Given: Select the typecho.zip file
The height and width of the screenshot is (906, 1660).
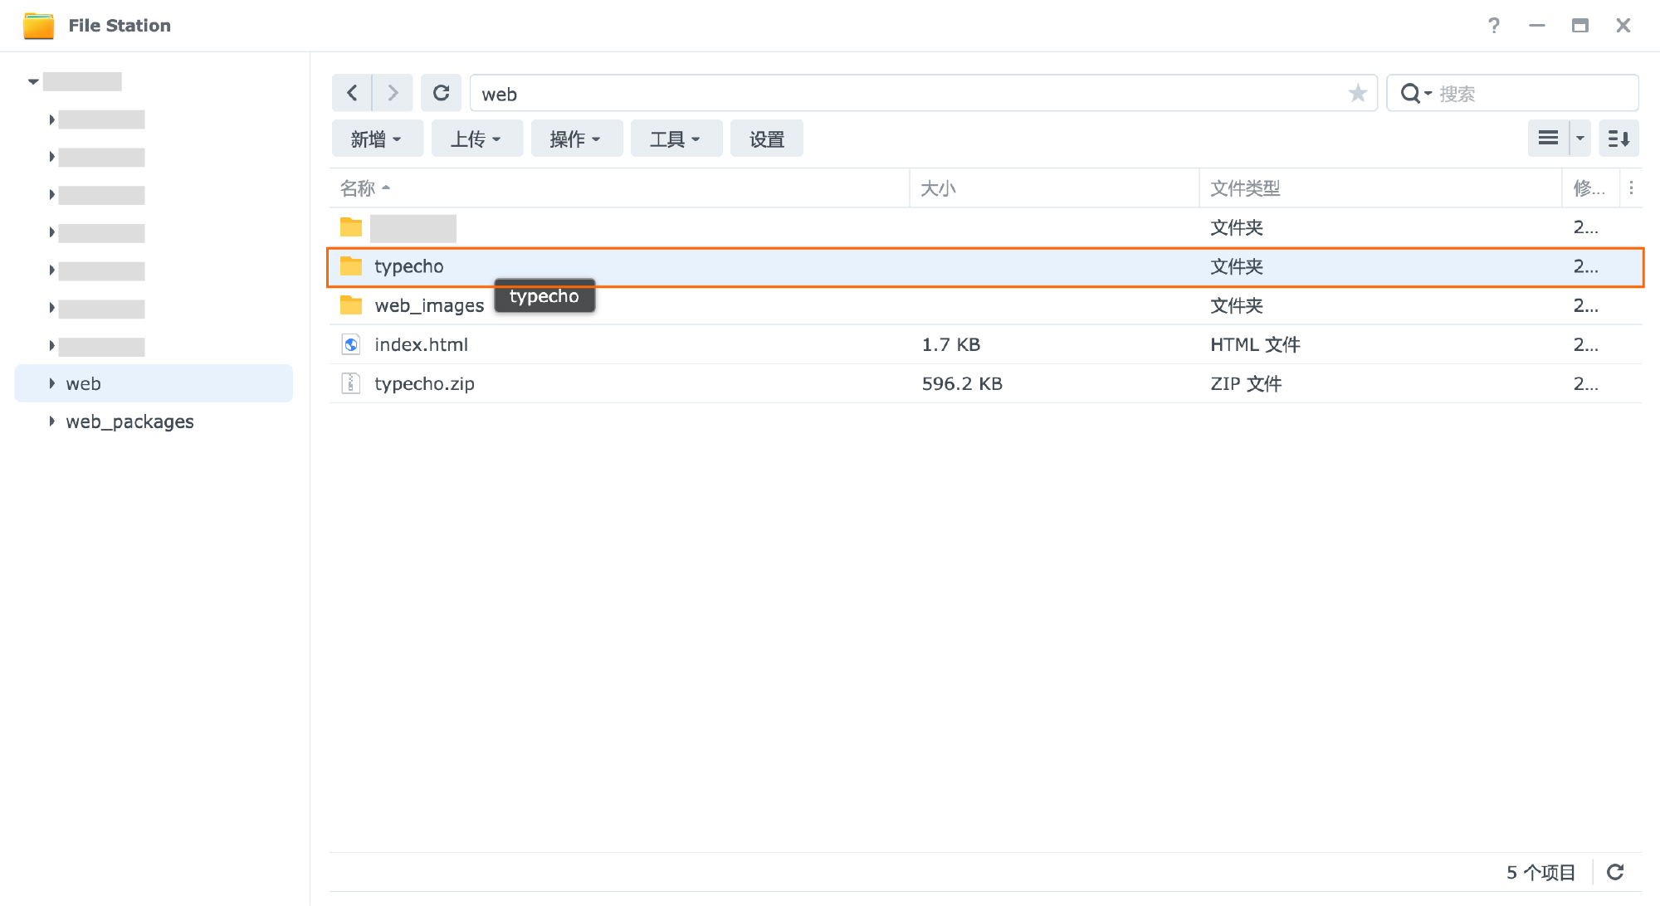Looking at the screenshot, I should [x=424, y=383].
